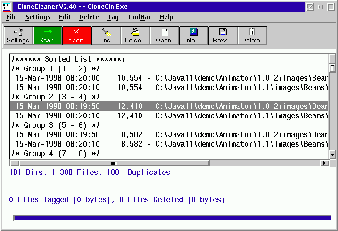
Task: Click the hide window title bar button
Action: click(310, 7)
